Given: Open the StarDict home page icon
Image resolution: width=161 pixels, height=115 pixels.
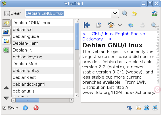Looking at the screenshot, I should coord(155,13).
